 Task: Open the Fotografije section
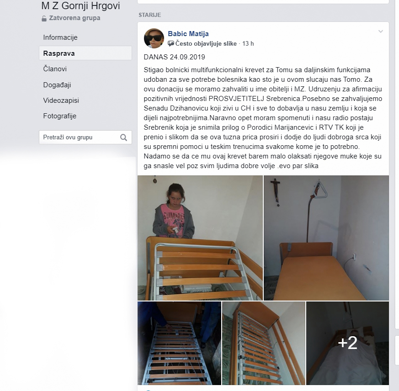[x=60, y=116]
